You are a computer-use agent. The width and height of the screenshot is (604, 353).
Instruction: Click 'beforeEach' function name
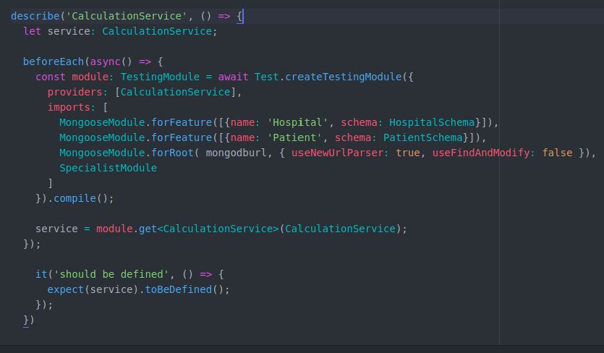(54, 61)
